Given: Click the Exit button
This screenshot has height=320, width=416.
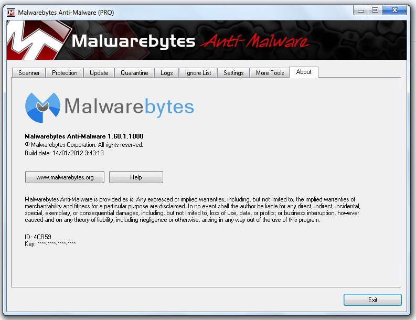Looking at the screenshot, I should pyautogui.click(x=372, y=300).
